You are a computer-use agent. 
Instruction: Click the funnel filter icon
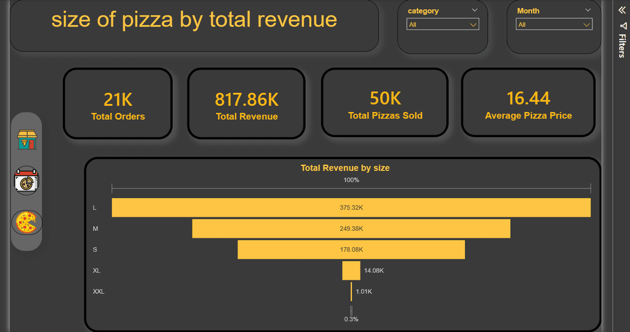pos(622,26)
